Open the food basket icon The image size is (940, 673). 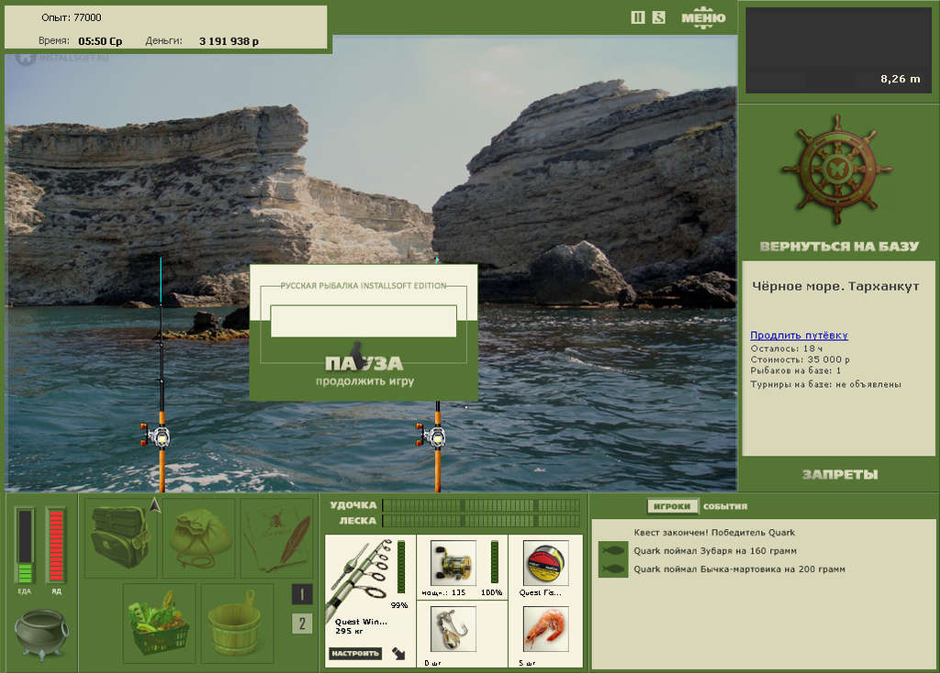[160, 623]
